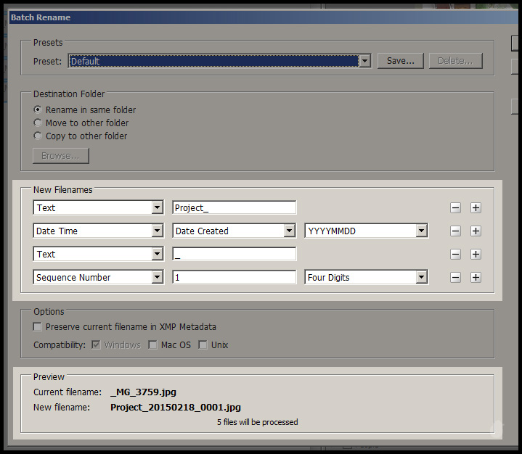Select the Move to other folder option
The width and height of the screenshot is (522, 454).
(38, 123)
